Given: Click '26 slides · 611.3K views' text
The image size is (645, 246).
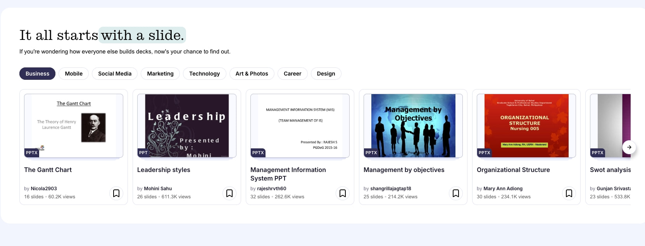Looking at the screenshot, I should (164, 197).
